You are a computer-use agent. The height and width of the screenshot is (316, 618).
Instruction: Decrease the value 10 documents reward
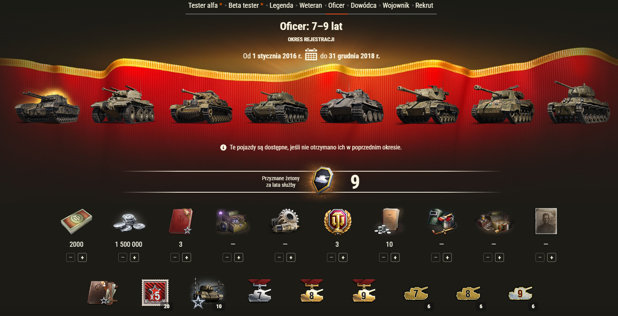click(383, 258)
